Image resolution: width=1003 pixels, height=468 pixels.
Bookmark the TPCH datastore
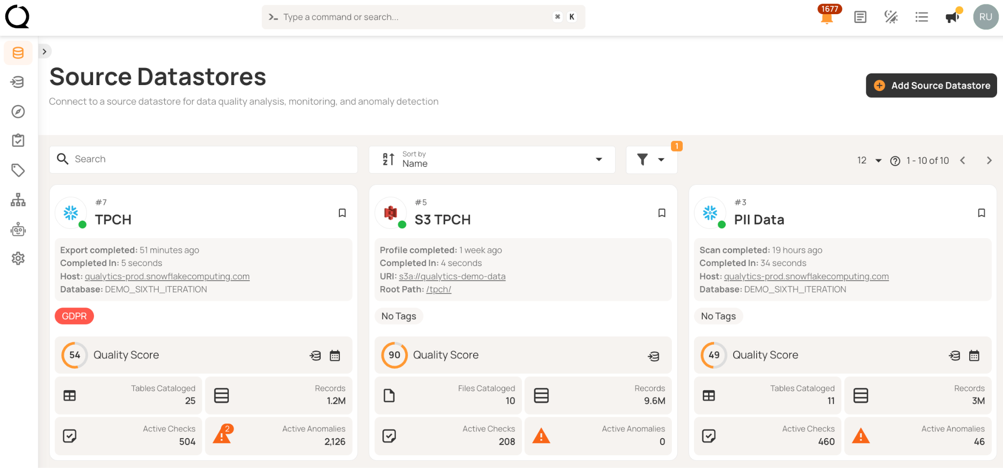tap(342, 213)
